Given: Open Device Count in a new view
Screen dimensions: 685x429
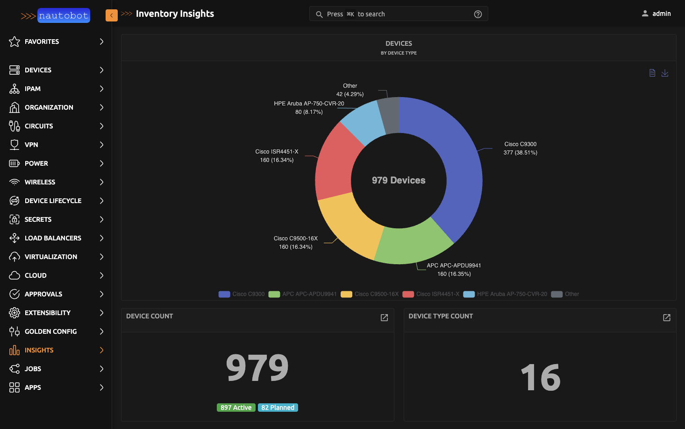Looking at the screenshot, I should point(384,318).
